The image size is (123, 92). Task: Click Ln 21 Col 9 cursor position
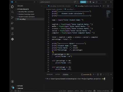click(x=62, y=91)
